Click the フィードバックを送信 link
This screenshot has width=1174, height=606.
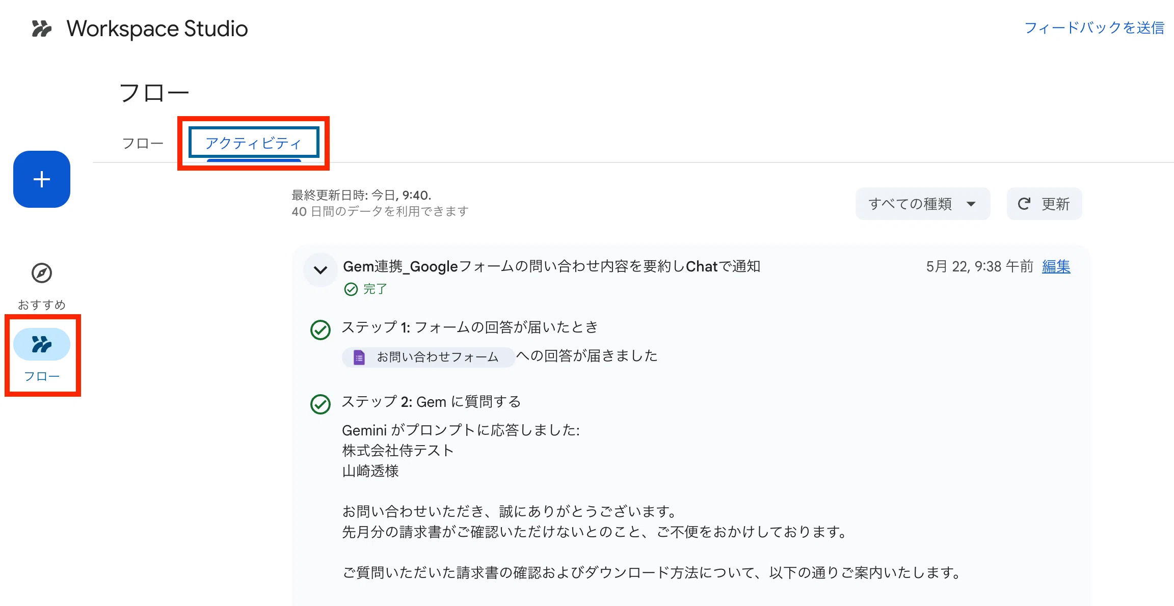[1095, 27]
